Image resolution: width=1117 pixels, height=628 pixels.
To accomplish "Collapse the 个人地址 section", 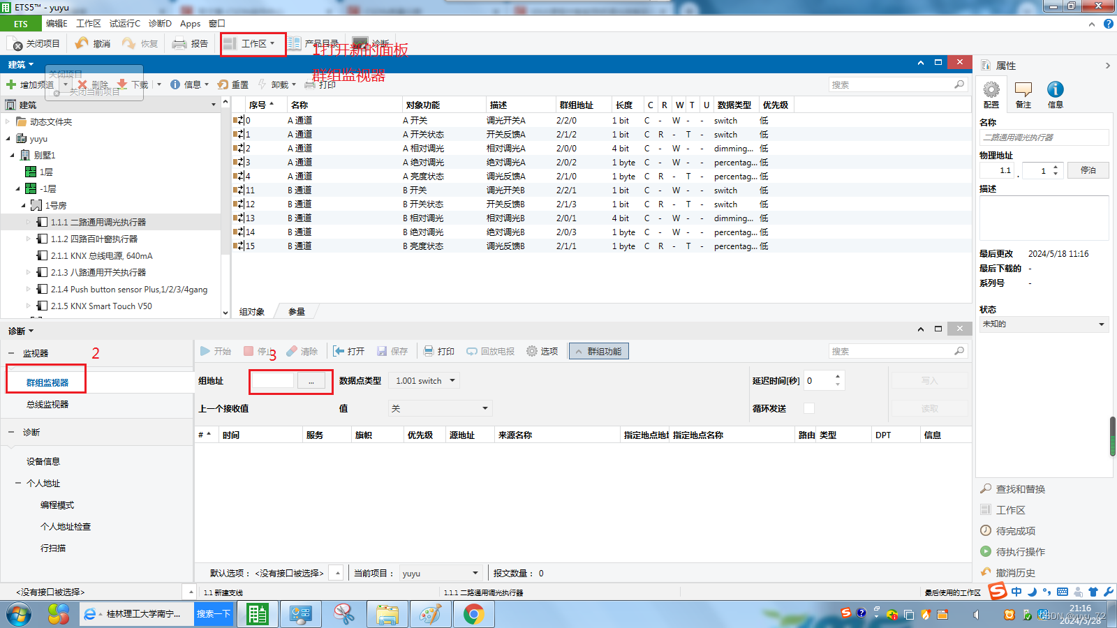I will pyautogui.click(x=18, y=483).
